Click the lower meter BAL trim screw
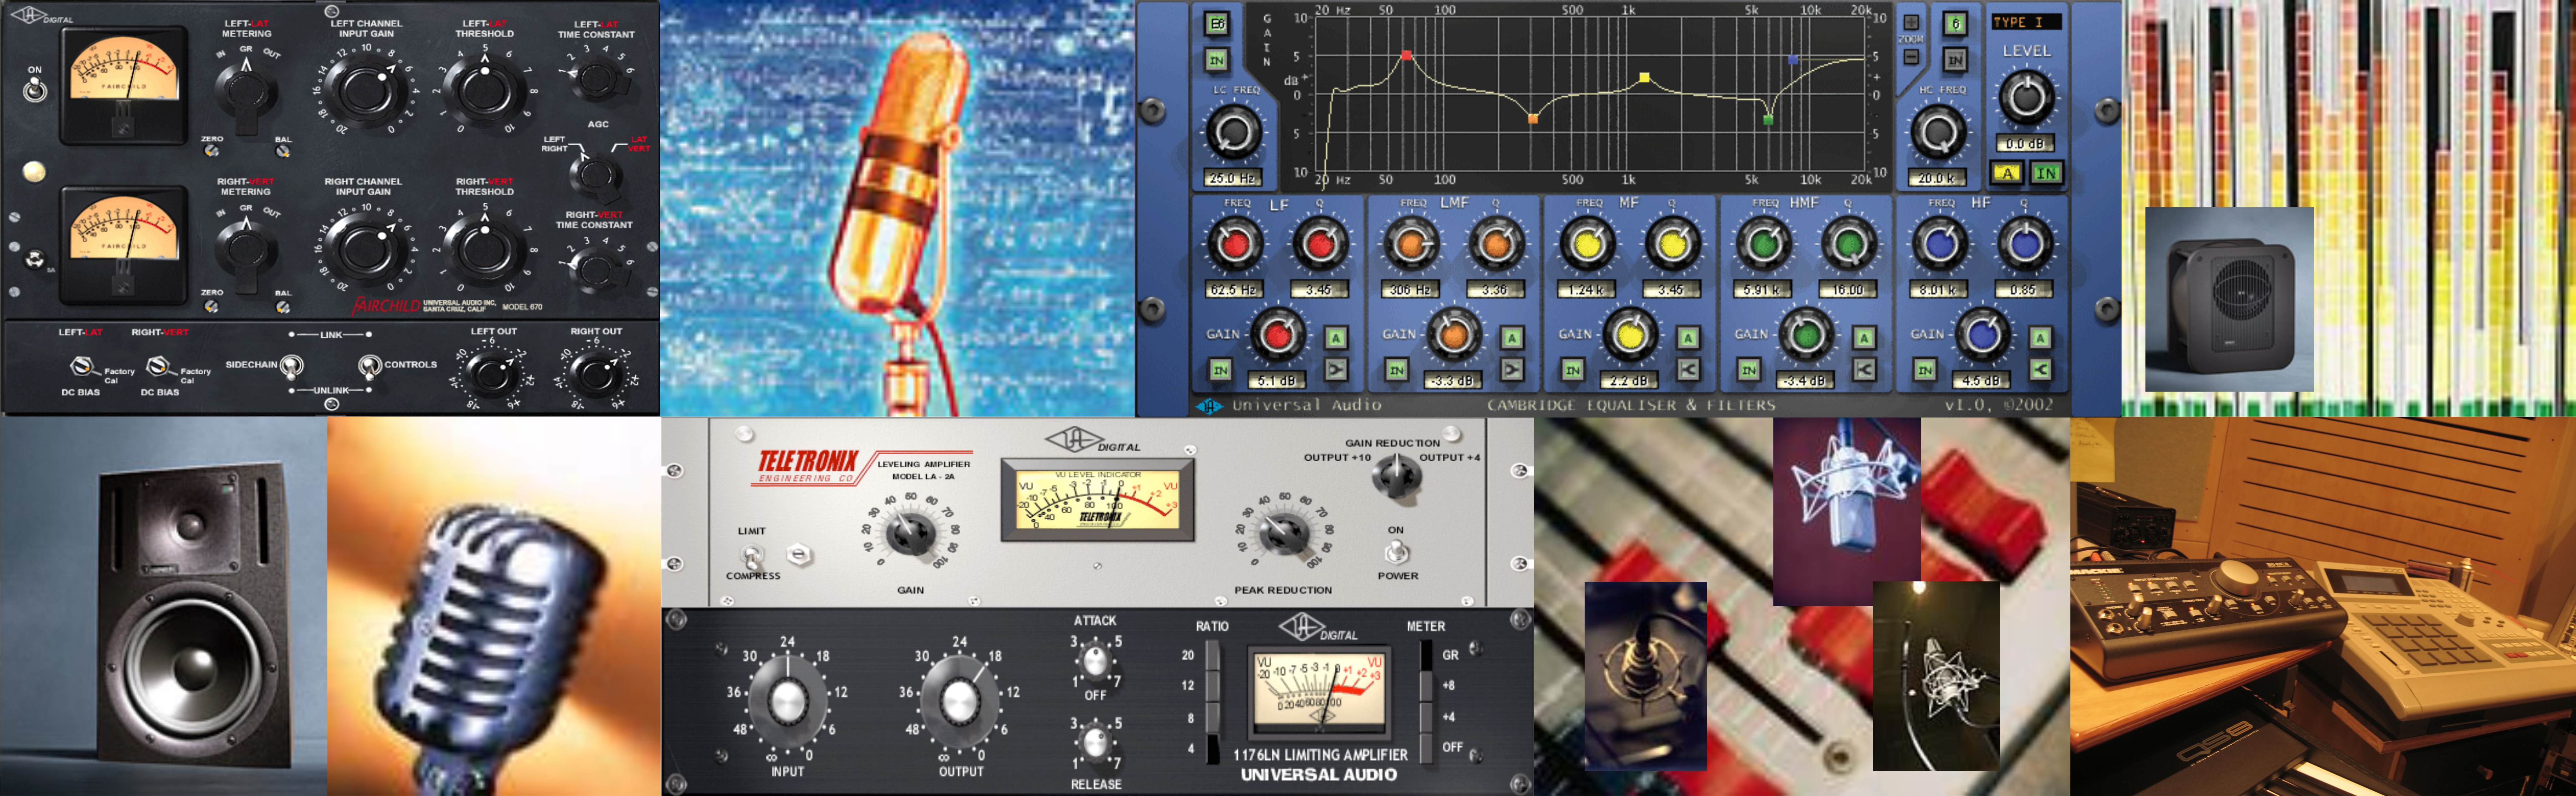This screenshot has height=796, width=2576. (283, 307)
